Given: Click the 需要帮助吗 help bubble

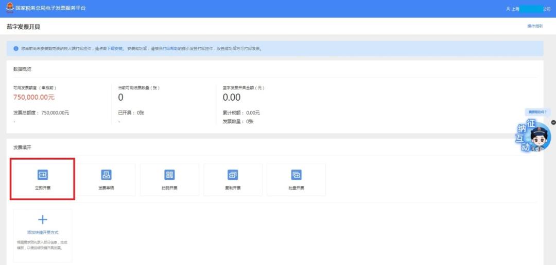Looking at the screenshot, I should pos(537,112).
